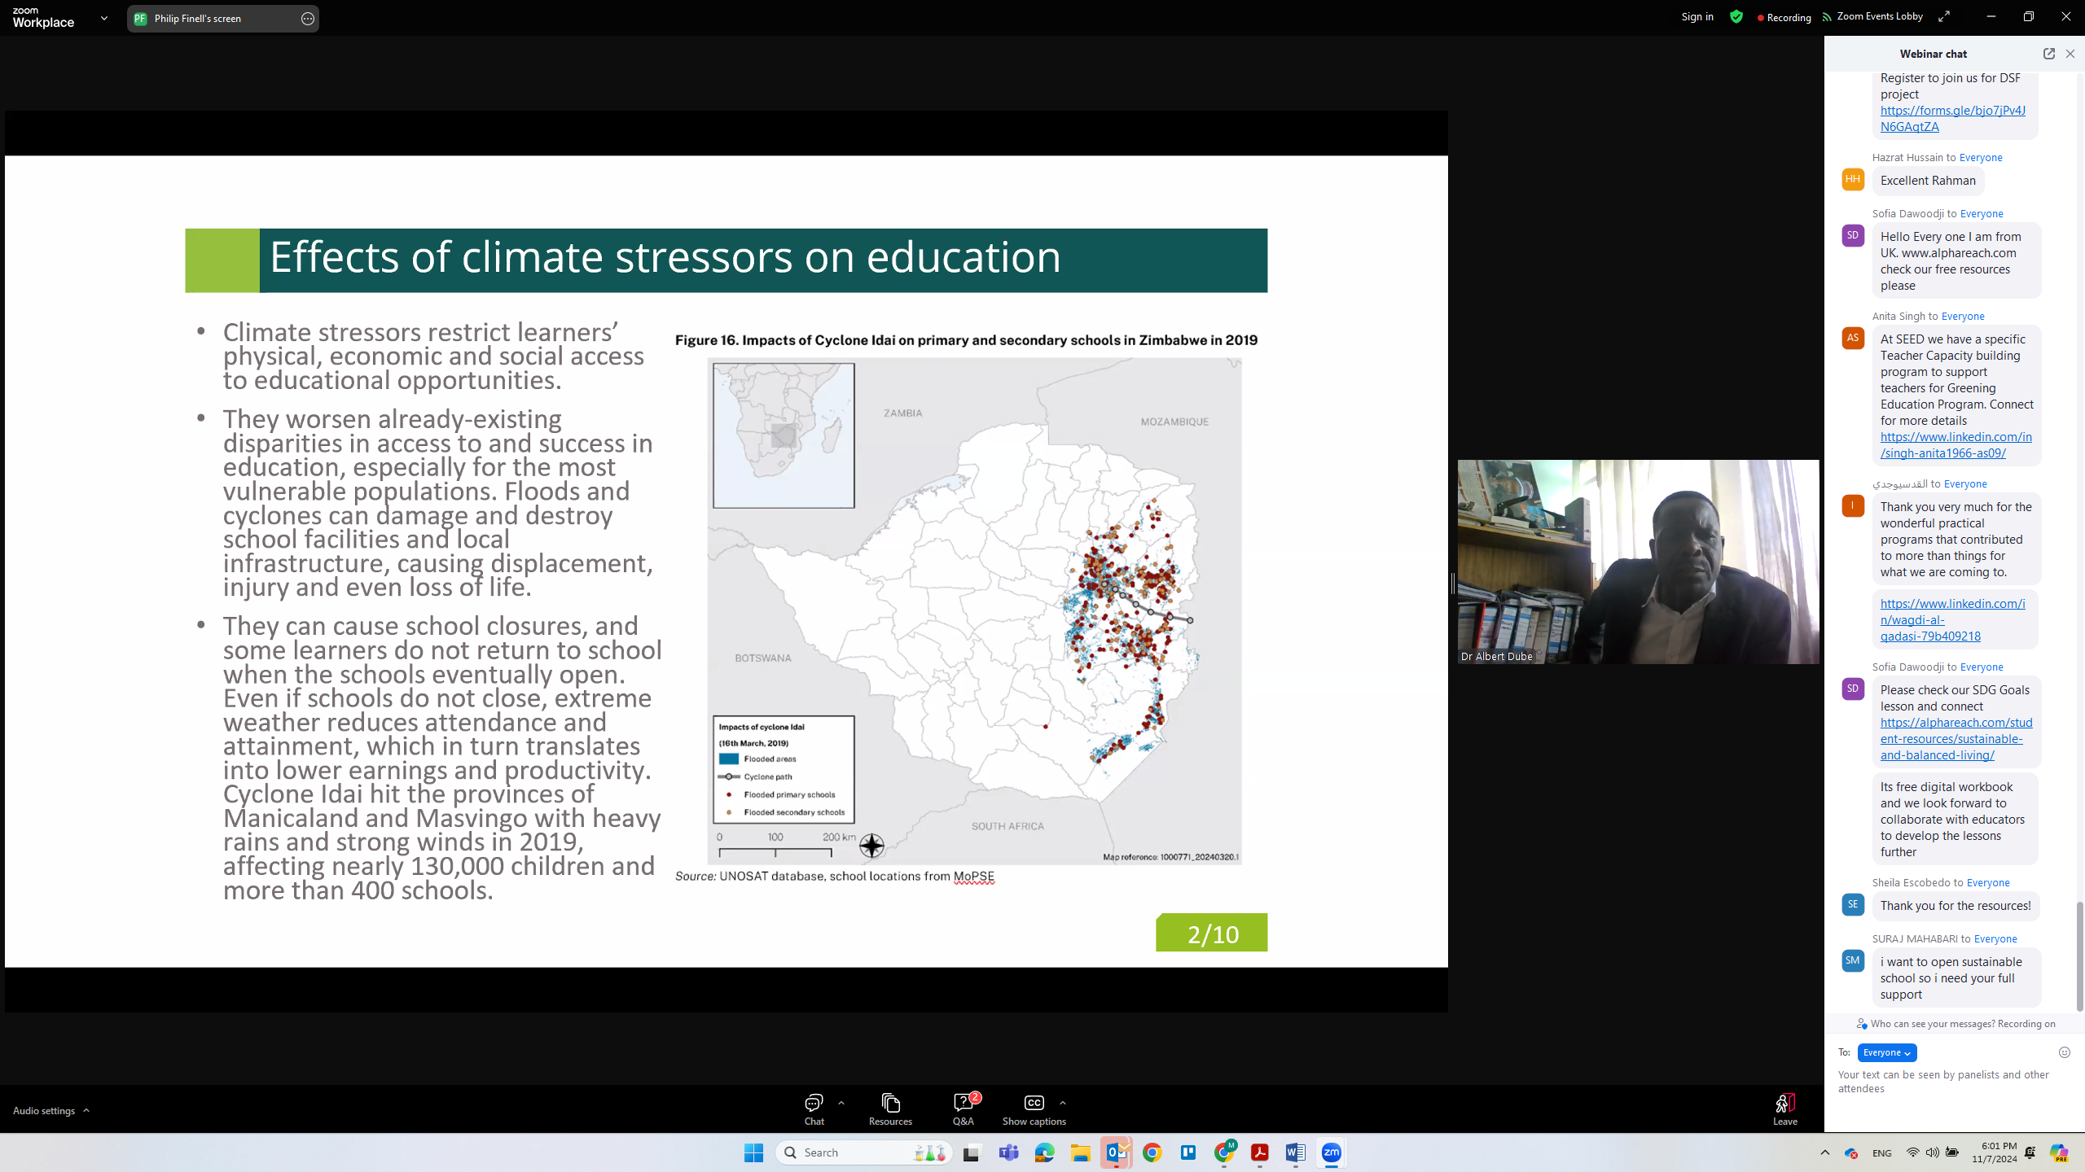Open the Everyone recipient dropdown
Screen dimensions: 2085x1172
[1886, 1052]
